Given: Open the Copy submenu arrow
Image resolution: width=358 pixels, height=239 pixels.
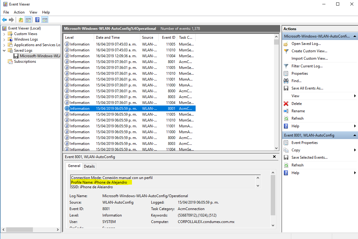Looking at the screenshot, I should coord(355,150).
